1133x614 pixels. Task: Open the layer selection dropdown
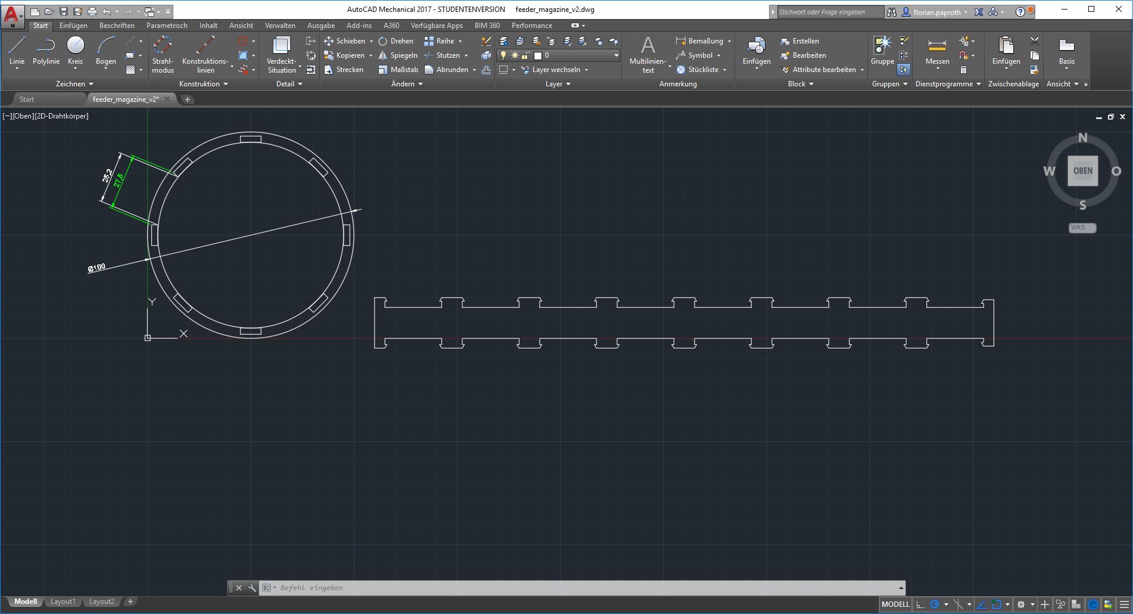coord(616,55)
